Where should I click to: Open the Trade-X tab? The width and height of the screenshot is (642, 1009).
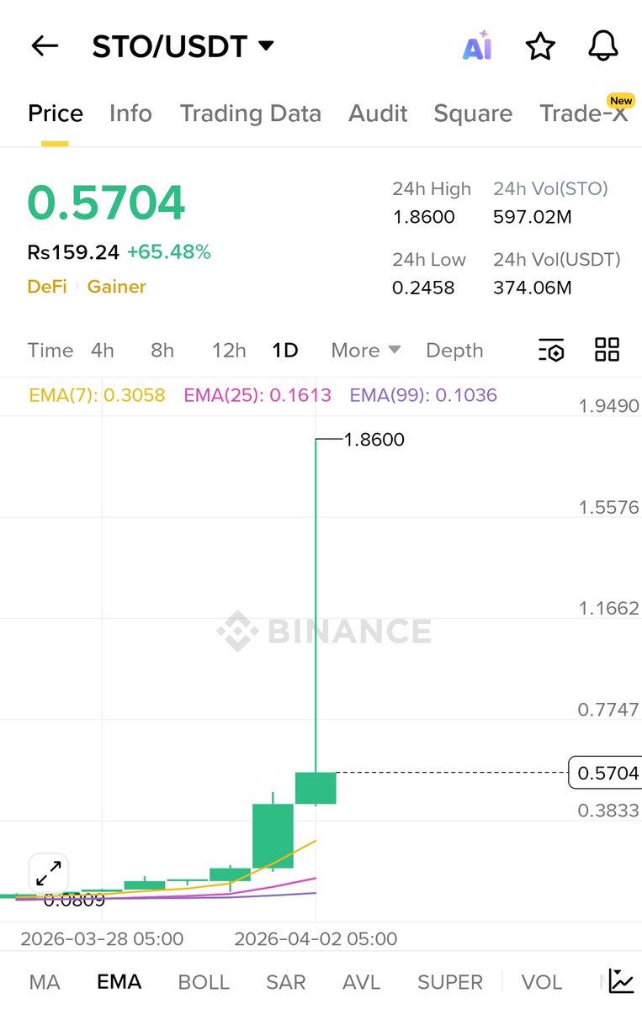[x=584, y=114]
